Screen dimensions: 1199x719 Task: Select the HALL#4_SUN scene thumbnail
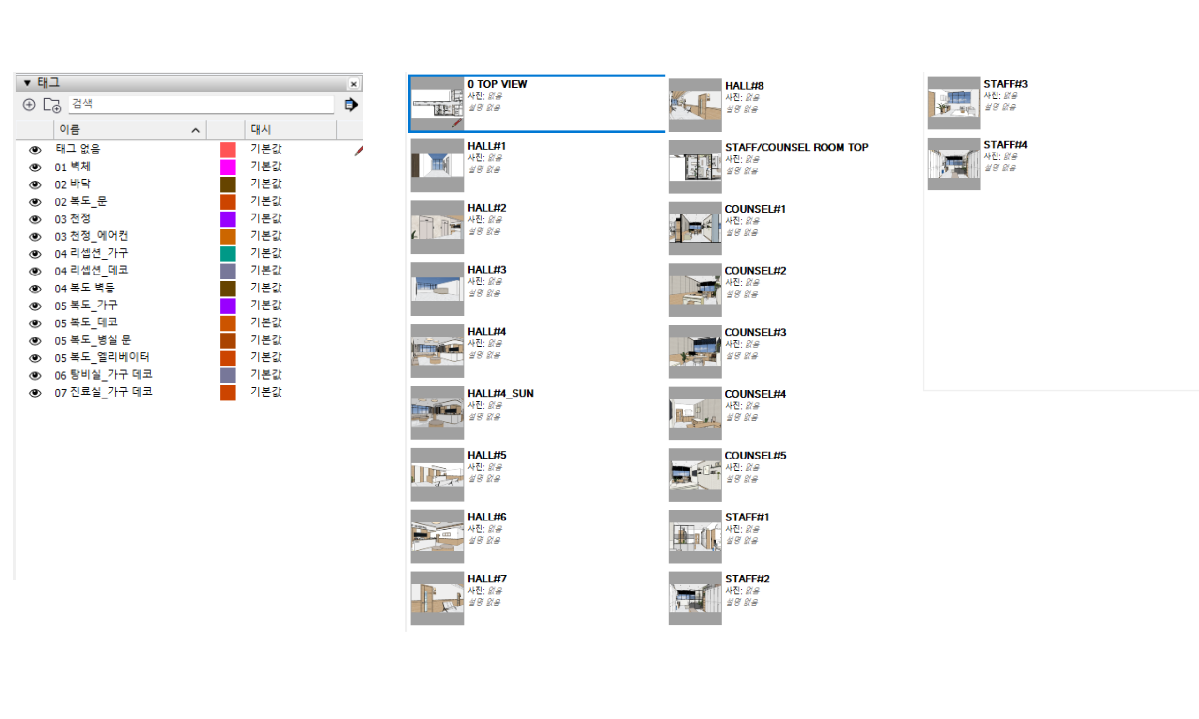pos(437,413)
